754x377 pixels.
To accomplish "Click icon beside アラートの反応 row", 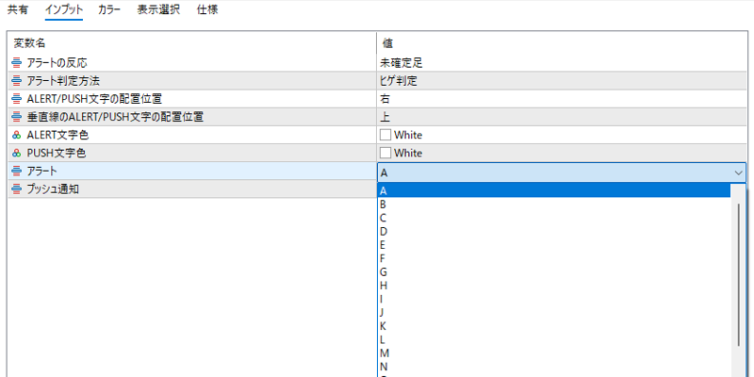I will point(17,62).
